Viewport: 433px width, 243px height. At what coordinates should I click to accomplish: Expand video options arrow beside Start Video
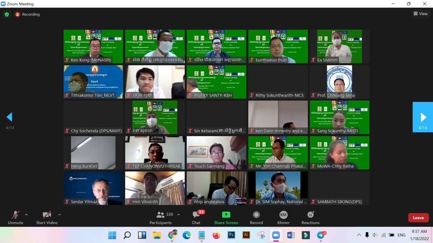tap(60, 214)
